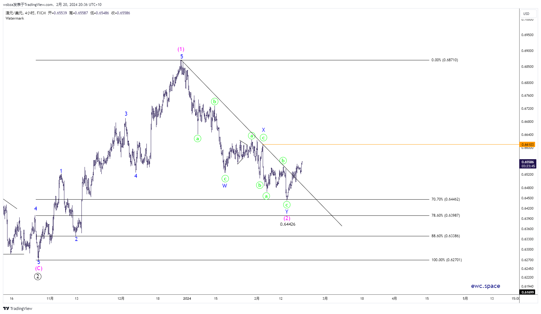This screenshot has width=541, height=314.
Task: Click the chart symbol title 澳元/美元
Action: pos(14,13)
